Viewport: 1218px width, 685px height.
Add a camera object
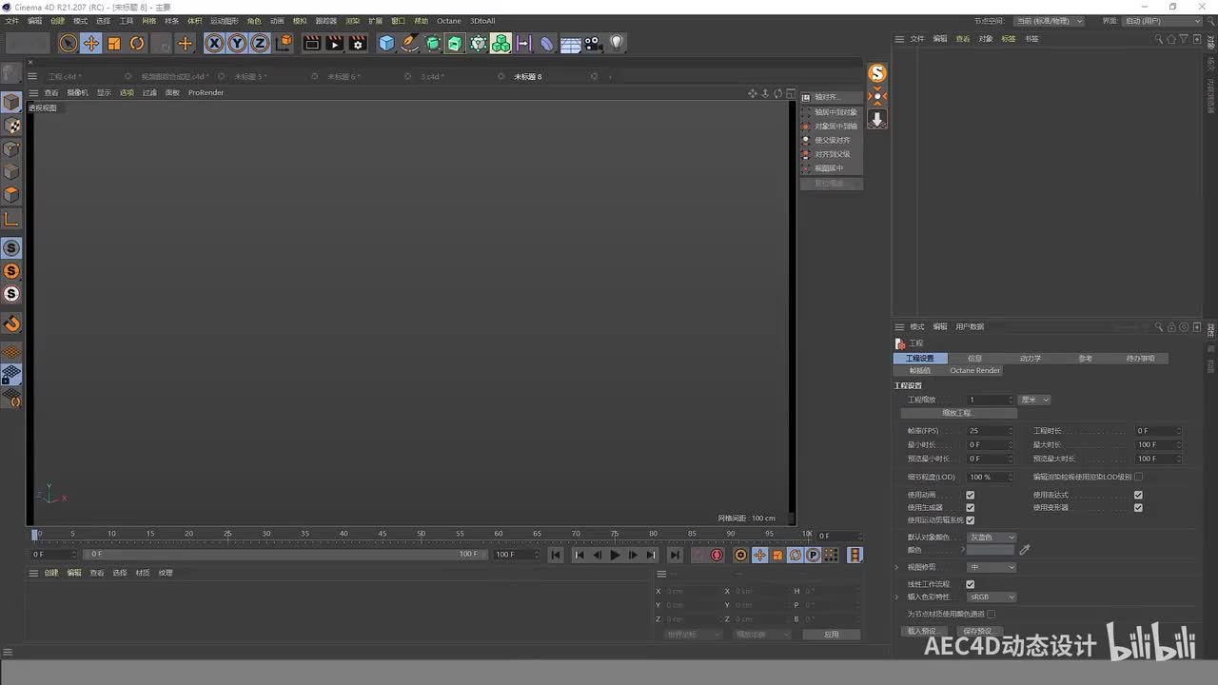pyautogui.click(x=593, y=43)
